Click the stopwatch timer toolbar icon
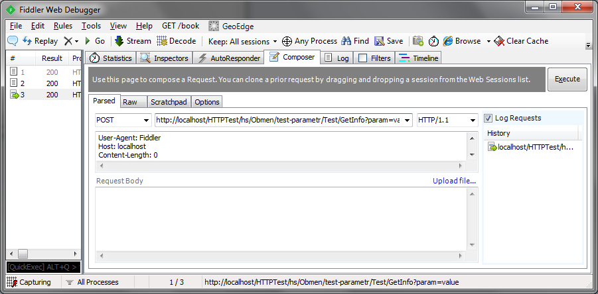 point(433,41)
